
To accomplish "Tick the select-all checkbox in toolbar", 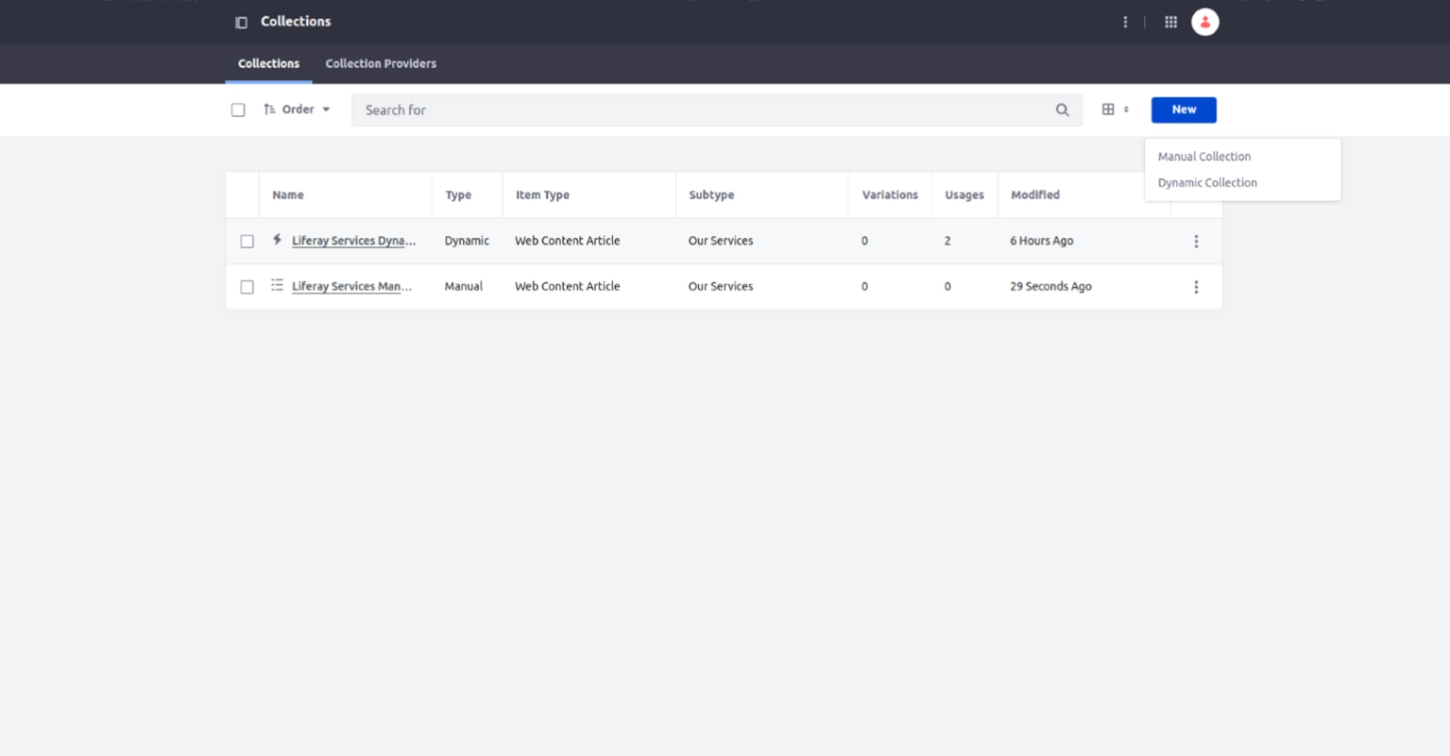I will coord(238,109).
